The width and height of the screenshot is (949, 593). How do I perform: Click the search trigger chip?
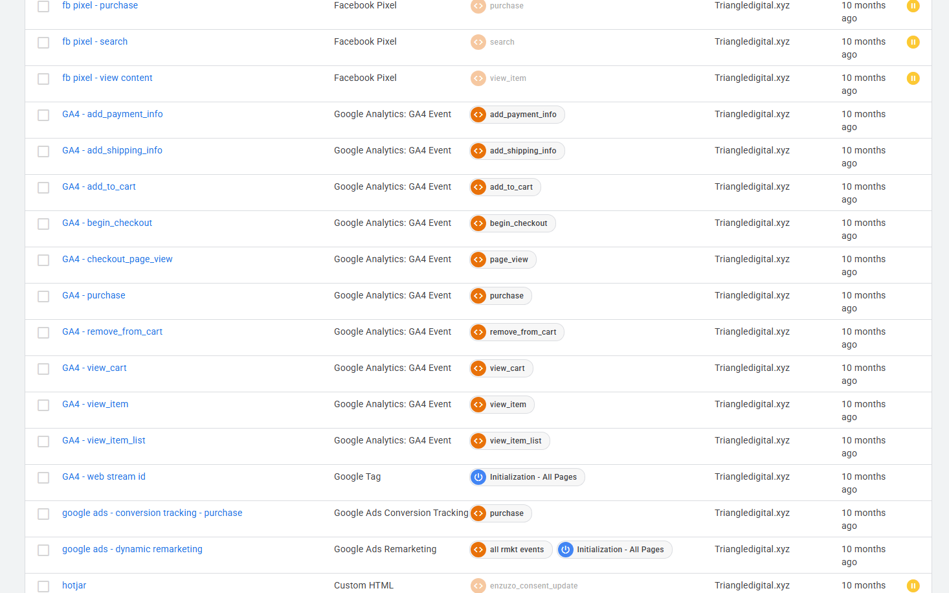point(493,42)
